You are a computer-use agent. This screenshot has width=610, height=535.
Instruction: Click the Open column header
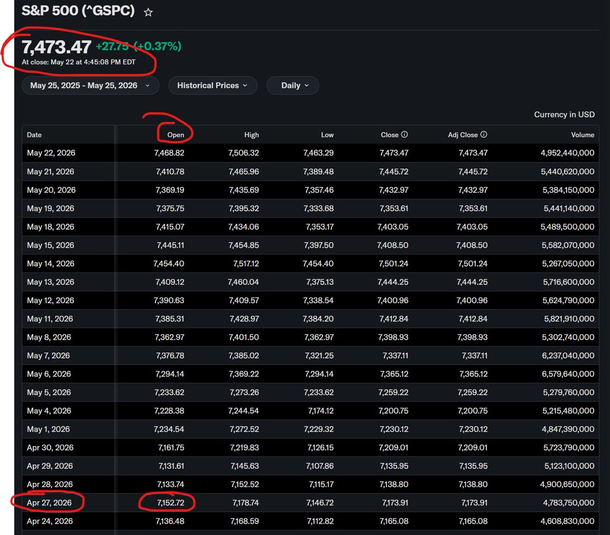click(x=176, y=135)
